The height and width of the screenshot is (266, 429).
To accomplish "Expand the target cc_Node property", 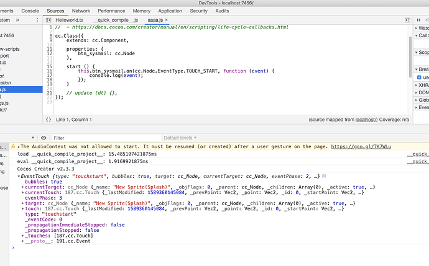I will pos(23,203).
